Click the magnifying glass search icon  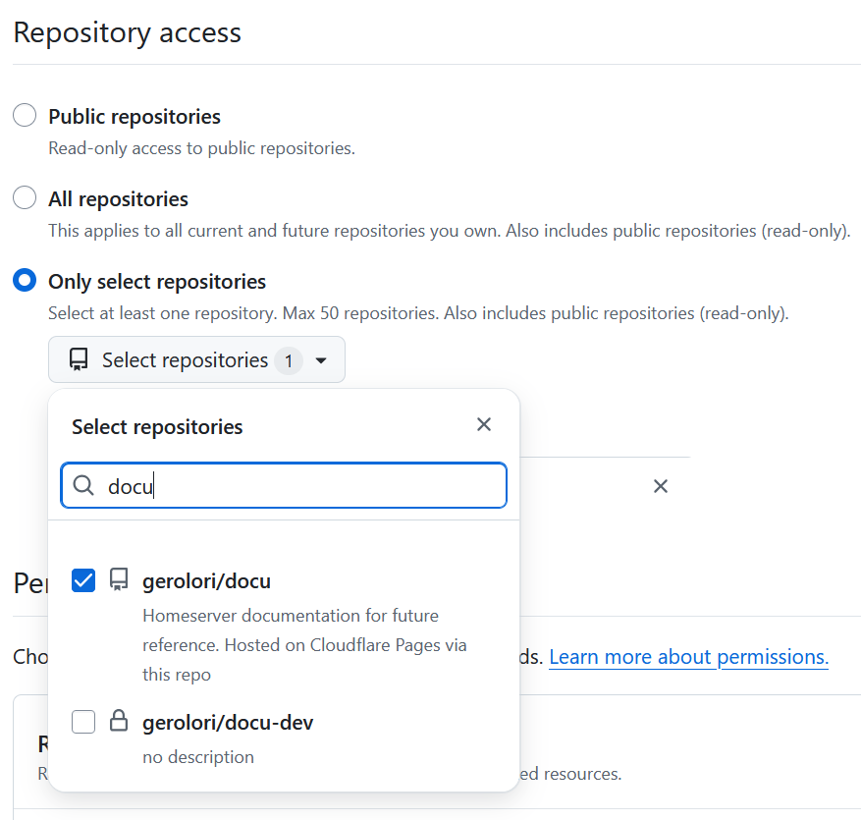tap(83, 485)
